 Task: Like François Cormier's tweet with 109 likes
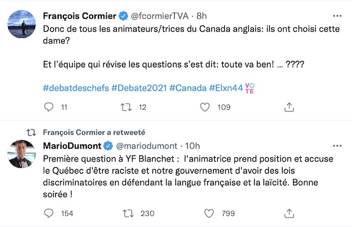(205, 107)
